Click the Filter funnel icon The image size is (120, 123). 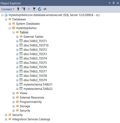point(34,9)
